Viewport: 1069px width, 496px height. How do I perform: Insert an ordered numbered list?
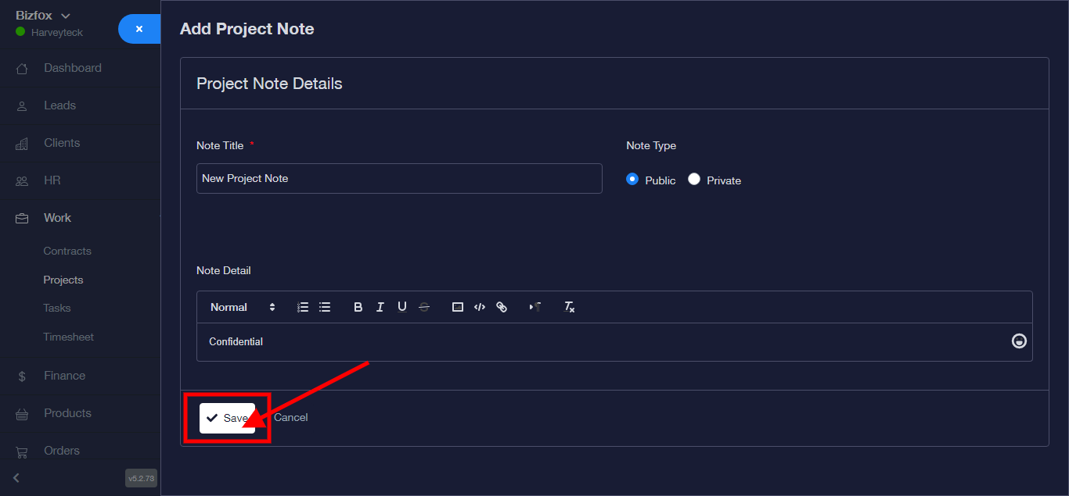click(303, 307)
